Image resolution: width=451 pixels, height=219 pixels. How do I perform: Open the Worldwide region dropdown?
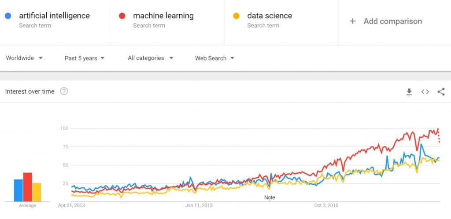pos(24,58)
